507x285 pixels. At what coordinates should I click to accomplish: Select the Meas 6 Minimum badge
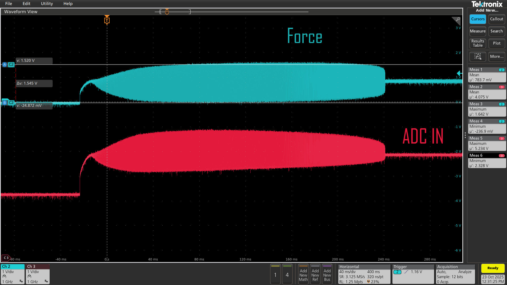click(x=487, y=161)
